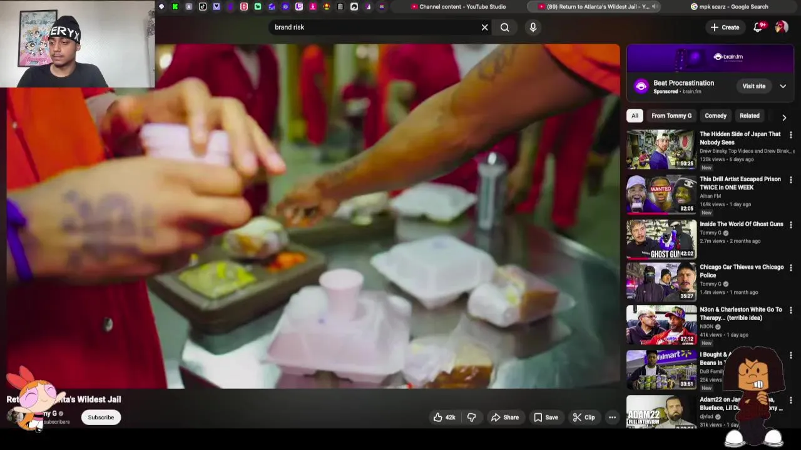Open the pinned white diamond tab
The image size is (801, 450).
pyautogui.click(x=161, y=7)
